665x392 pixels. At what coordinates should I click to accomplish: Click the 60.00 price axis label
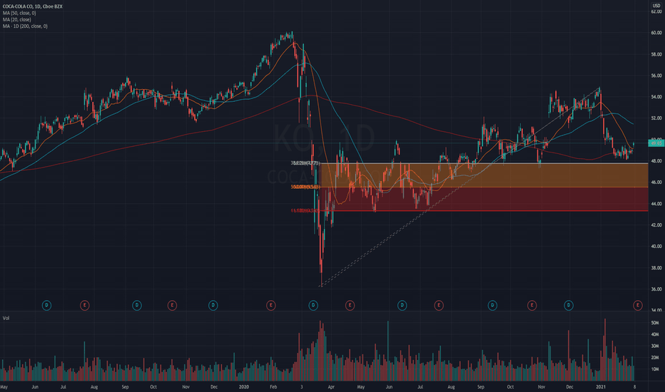(x=656, y=33)
